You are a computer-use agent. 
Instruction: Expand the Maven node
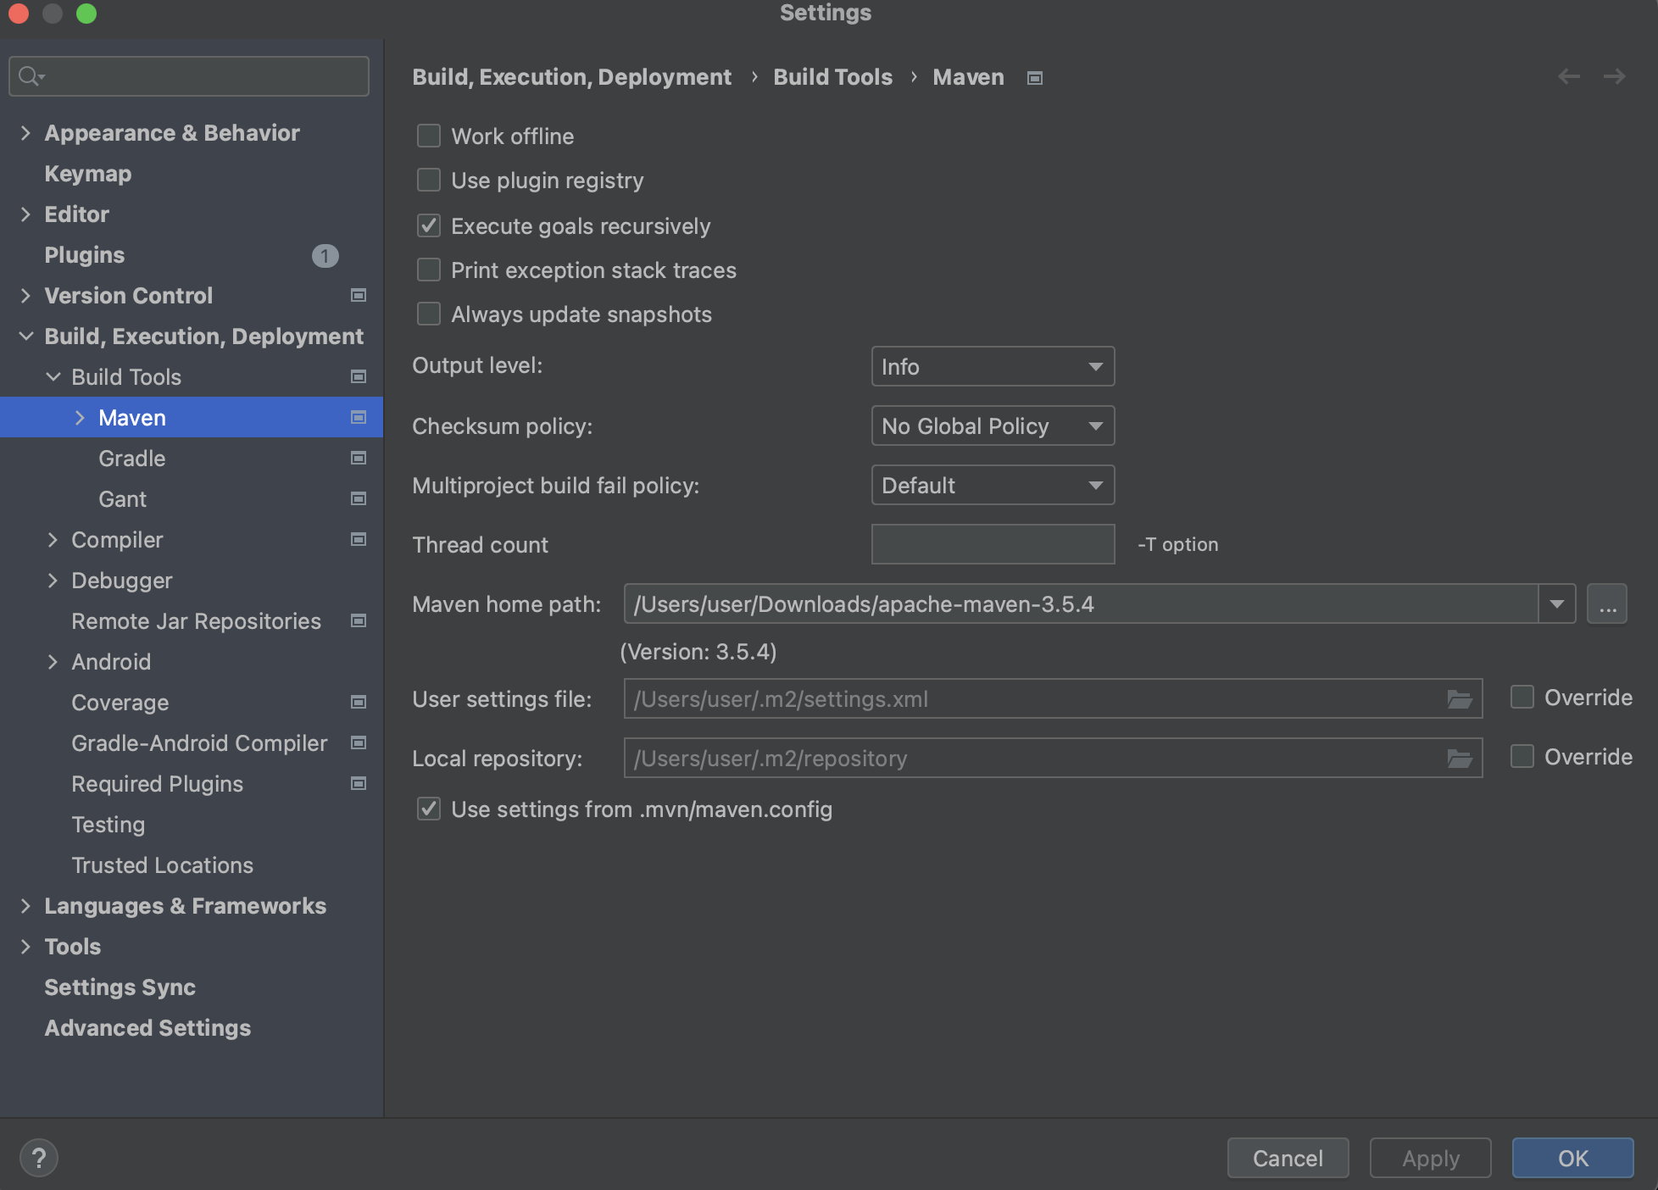click(80, 418)
